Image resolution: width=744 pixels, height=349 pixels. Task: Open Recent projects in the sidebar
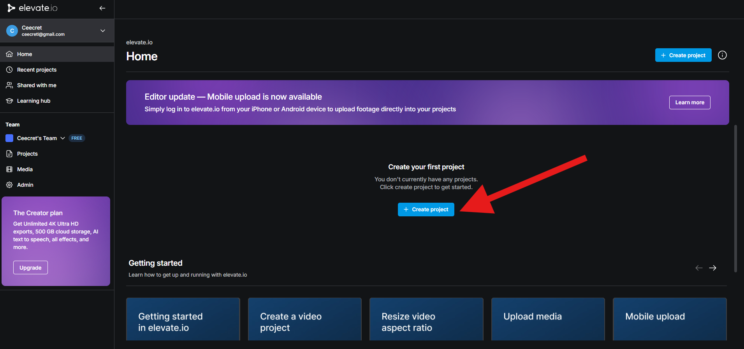click(x=57, y=70)
